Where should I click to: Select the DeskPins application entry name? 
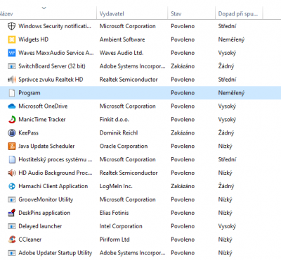(44, 213)
